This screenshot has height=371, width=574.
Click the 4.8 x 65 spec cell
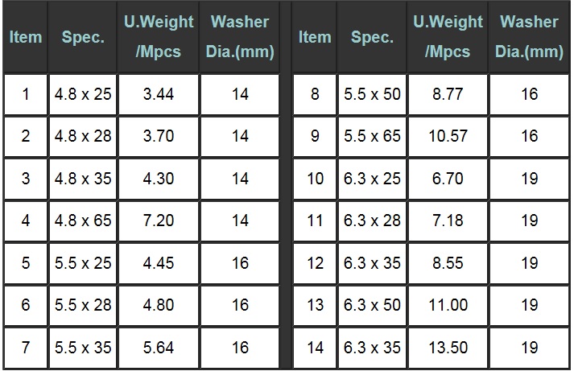click(83, 221)
